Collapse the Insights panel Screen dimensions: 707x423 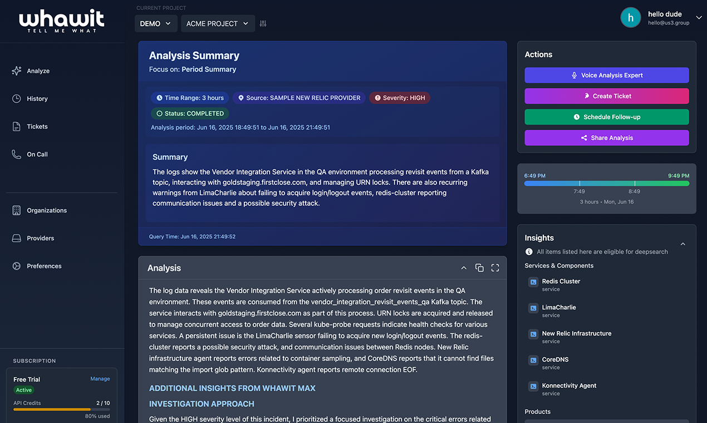pyautogui.click(x=683, y=244)
